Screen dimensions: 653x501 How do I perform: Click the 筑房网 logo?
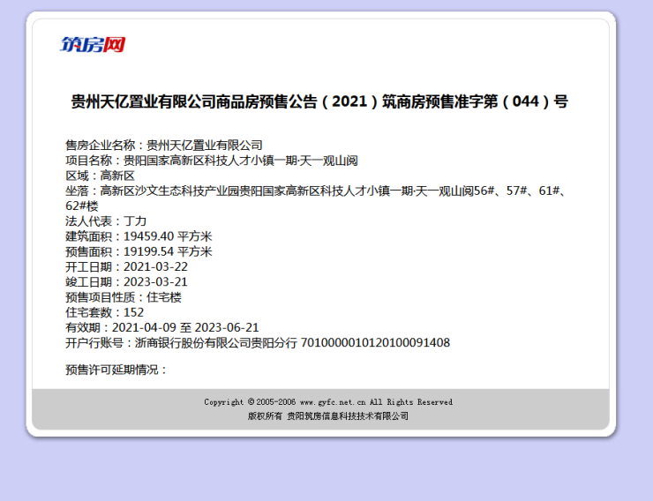tap(93, 44)
